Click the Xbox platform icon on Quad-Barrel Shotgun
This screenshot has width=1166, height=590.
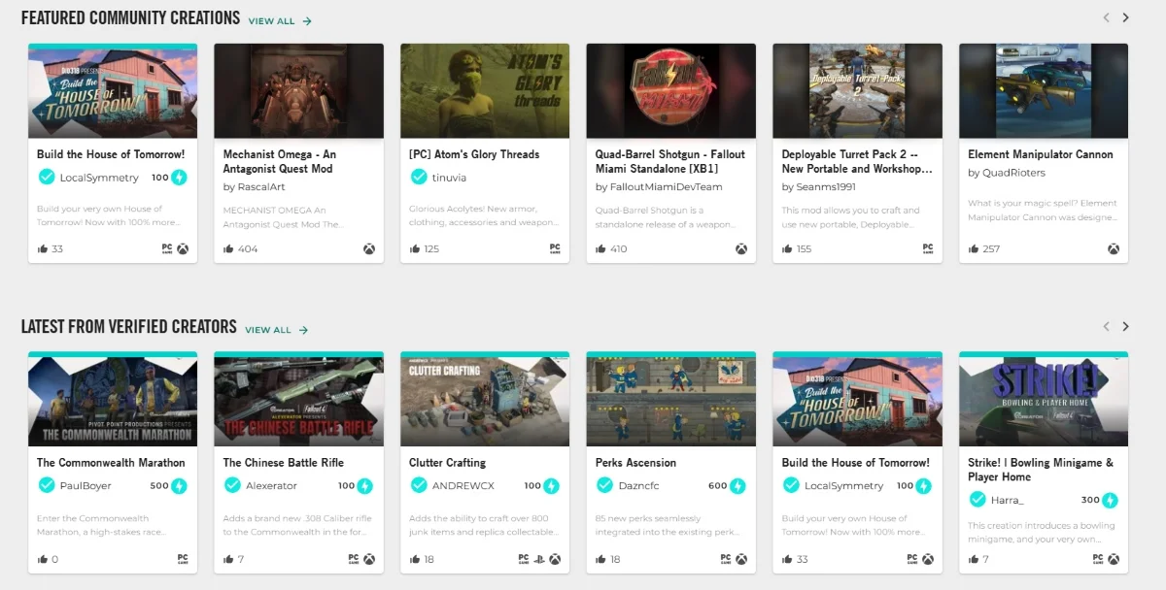pos(741,249)
